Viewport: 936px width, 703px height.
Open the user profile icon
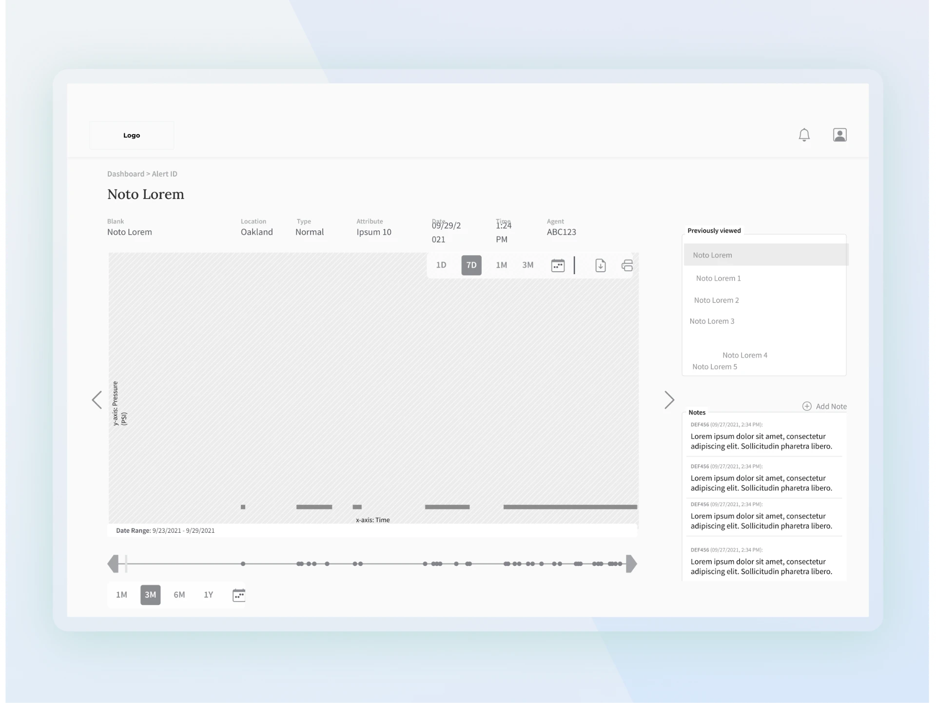click(839, 135)
